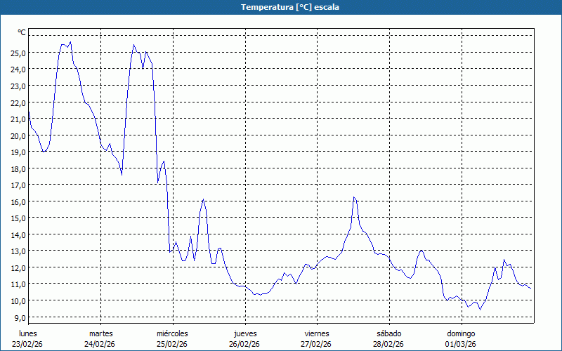Click the '20,0' y-axis value
Viewport: 562px width, 351px height.
[19, 135]
